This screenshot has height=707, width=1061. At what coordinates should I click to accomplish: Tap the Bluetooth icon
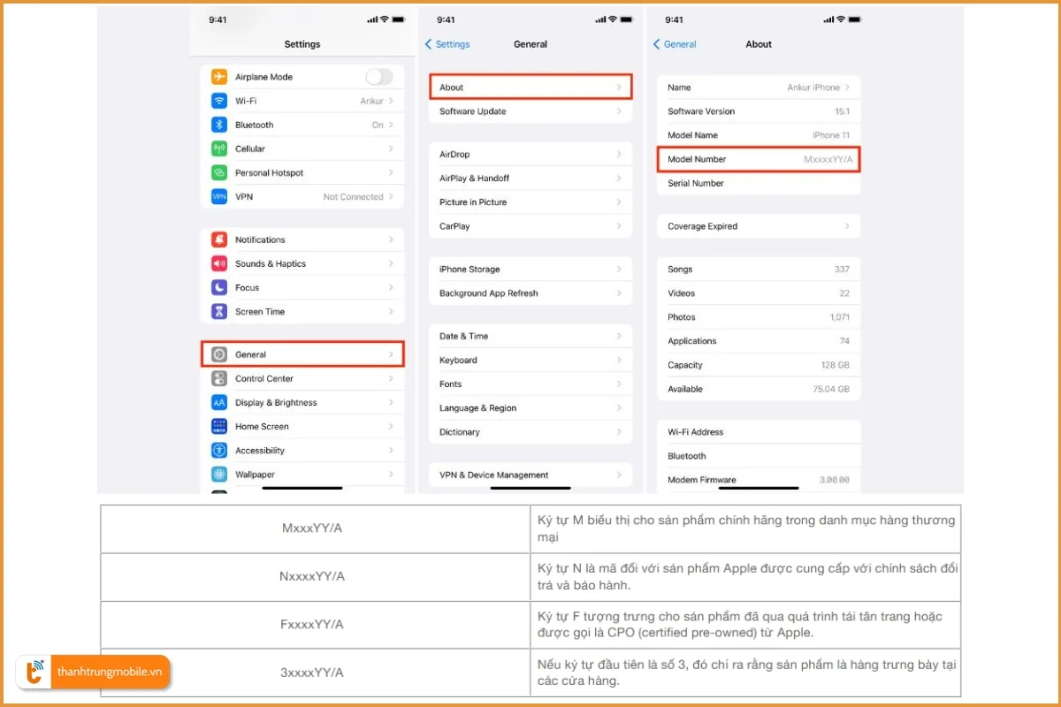[x=219, y=125]
